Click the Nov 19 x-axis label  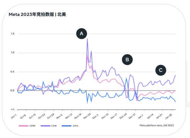pyautogui.click(x=78, y=116)
